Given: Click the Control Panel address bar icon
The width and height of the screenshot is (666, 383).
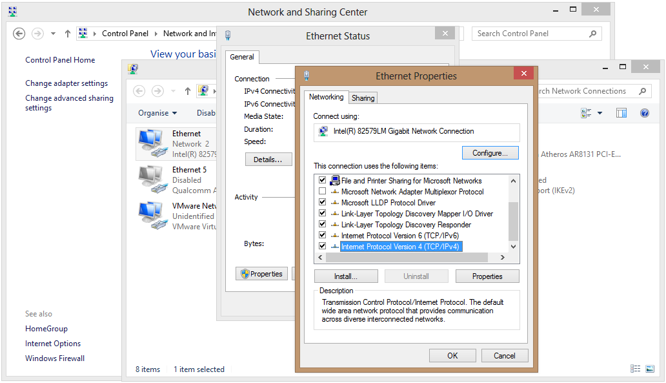Looking at the screenshot, I should point(83,33).
